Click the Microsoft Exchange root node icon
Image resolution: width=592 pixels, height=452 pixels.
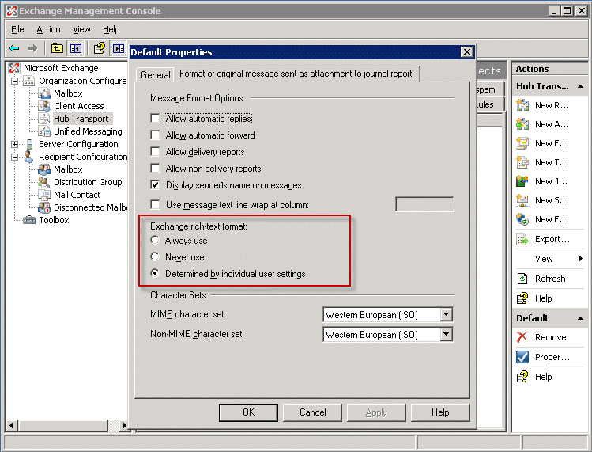coord(14,68)
